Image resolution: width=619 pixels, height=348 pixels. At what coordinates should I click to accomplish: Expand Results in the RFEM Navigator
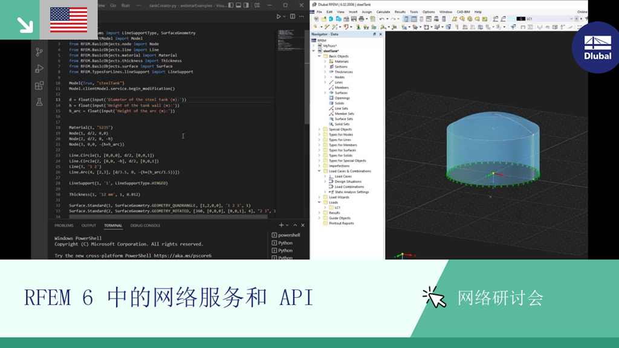point(319,211)
